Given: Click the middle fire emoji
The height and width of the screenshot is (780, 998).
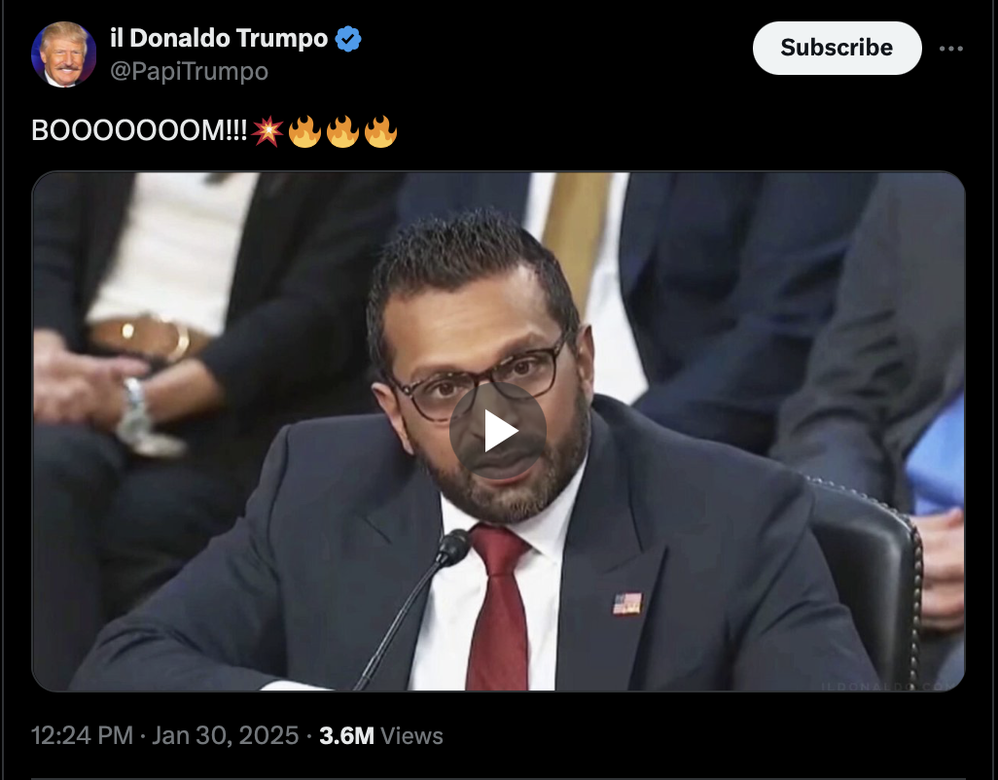Looking at the screenshot, I should (x=342, y=131).
